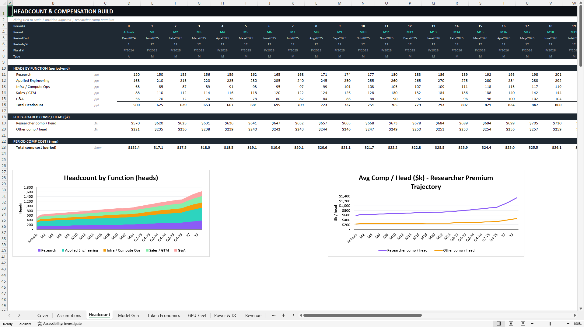Go to Token Economics sheet tab
This screenshot has height=327, width=584.
[x=163, y=315]
